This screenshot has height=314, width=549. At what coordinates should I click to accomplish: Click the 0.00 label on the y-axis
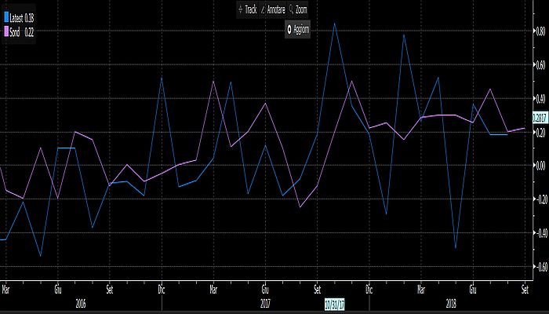point(540,166)
